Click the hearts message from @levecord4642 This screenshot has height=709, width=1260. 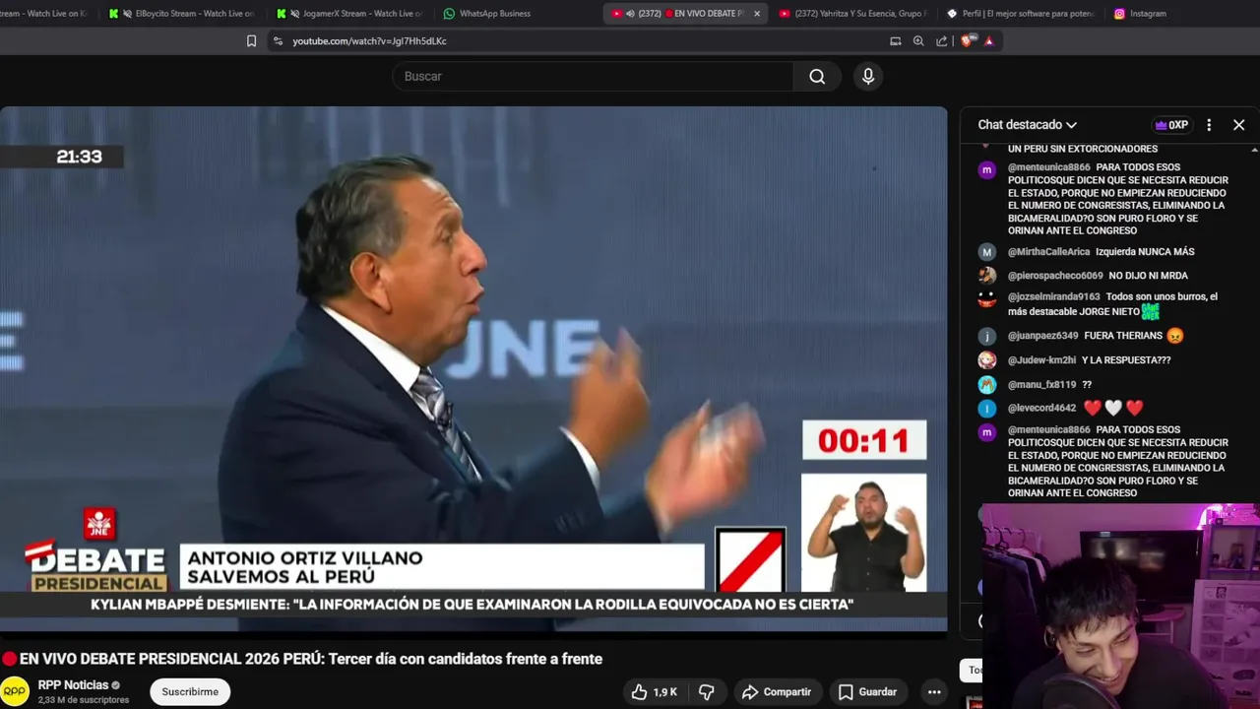[1113, 408]
